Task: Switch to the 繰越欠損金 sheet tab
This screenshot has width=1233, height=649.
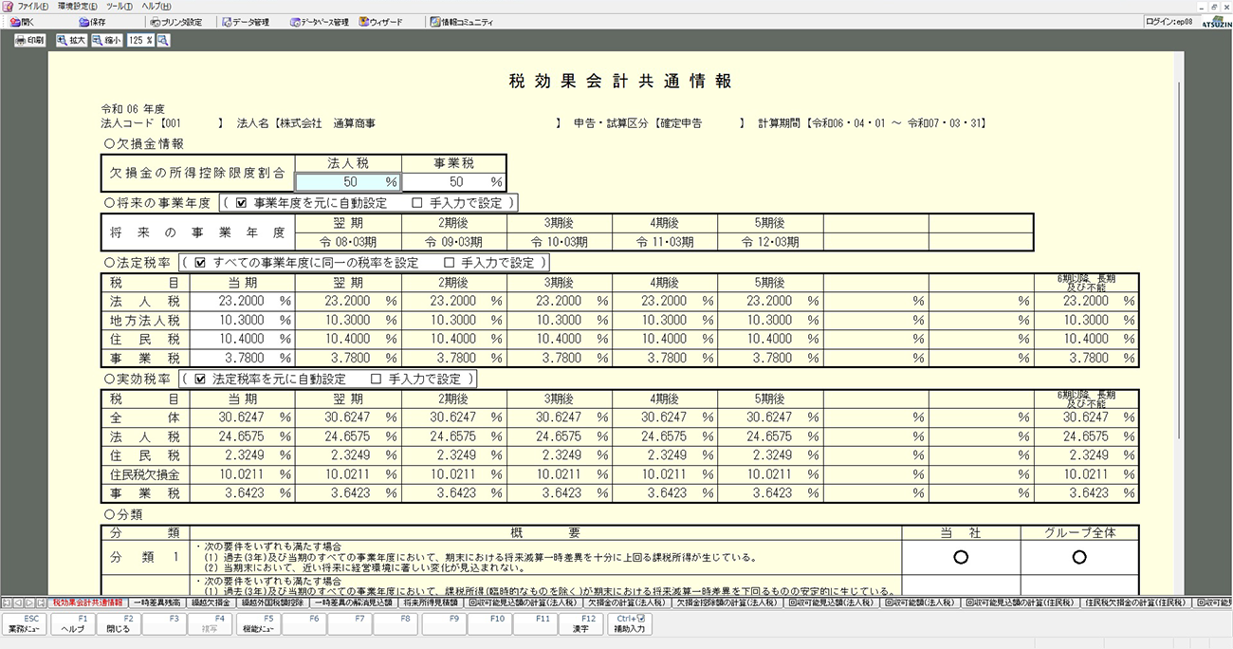Action: (209, 603)
